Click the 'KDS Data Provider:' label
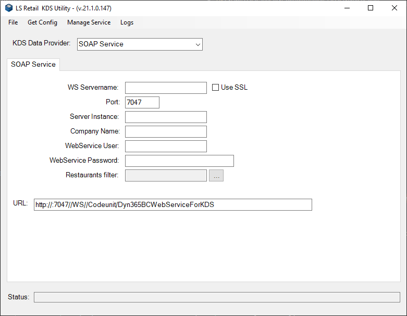This screenshot has width=407, height=316. point(41,43)
